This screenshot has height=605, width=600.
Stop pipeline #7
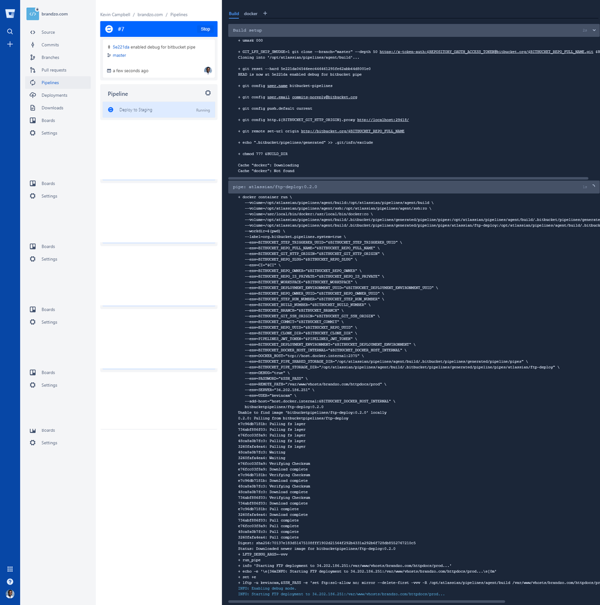coord(205,29)
